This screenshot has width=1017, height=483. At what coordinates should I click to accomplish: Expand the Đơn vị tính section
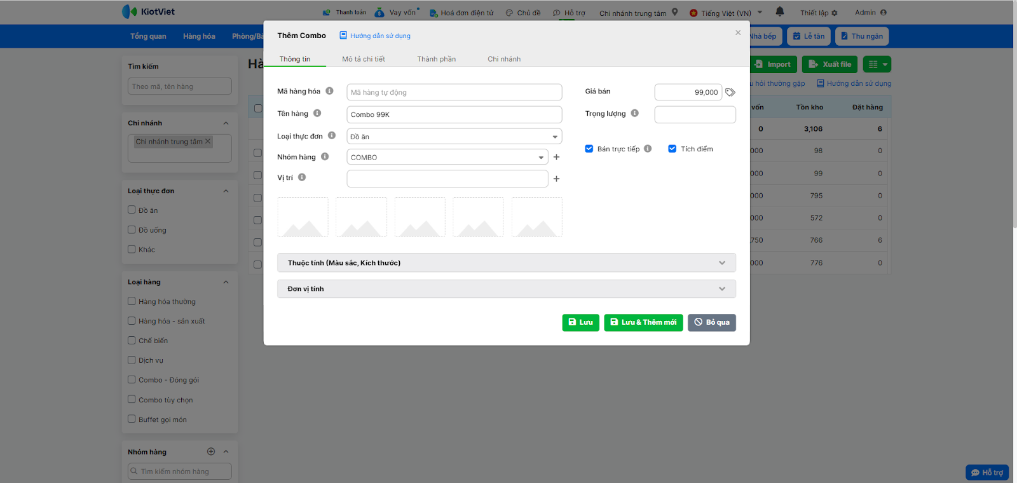[x=506, y=289]
